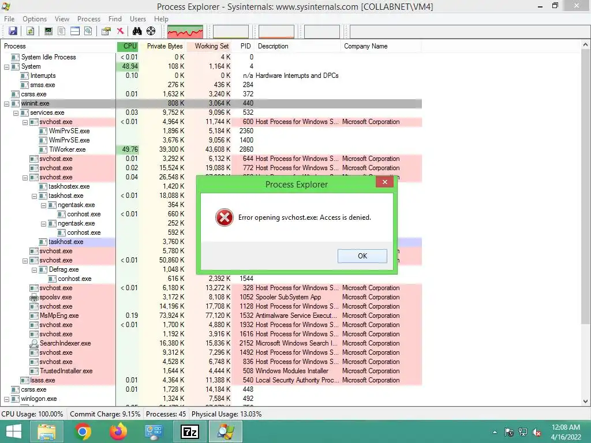Open the Find menu
591x443 pixels.
tap(115, 19)
